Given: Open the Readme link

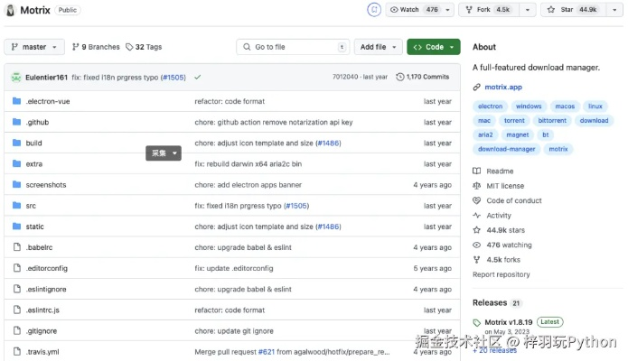Looking at the screenshot, I should [x=500, y=171].
